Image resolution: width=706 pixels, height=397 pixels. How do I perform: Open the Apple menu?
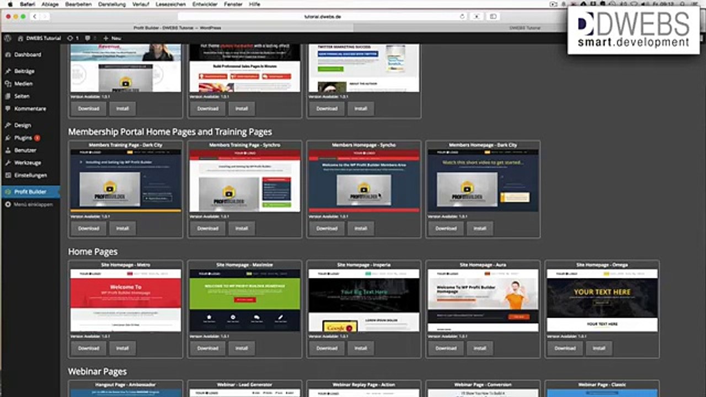click(10, 4)
